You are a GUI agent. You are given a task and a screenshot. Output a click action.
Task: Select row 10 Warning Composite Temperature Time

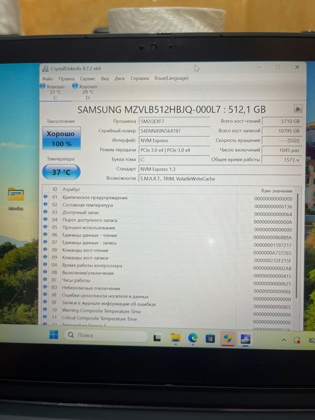pyautogui.click(x=169, y=312)
